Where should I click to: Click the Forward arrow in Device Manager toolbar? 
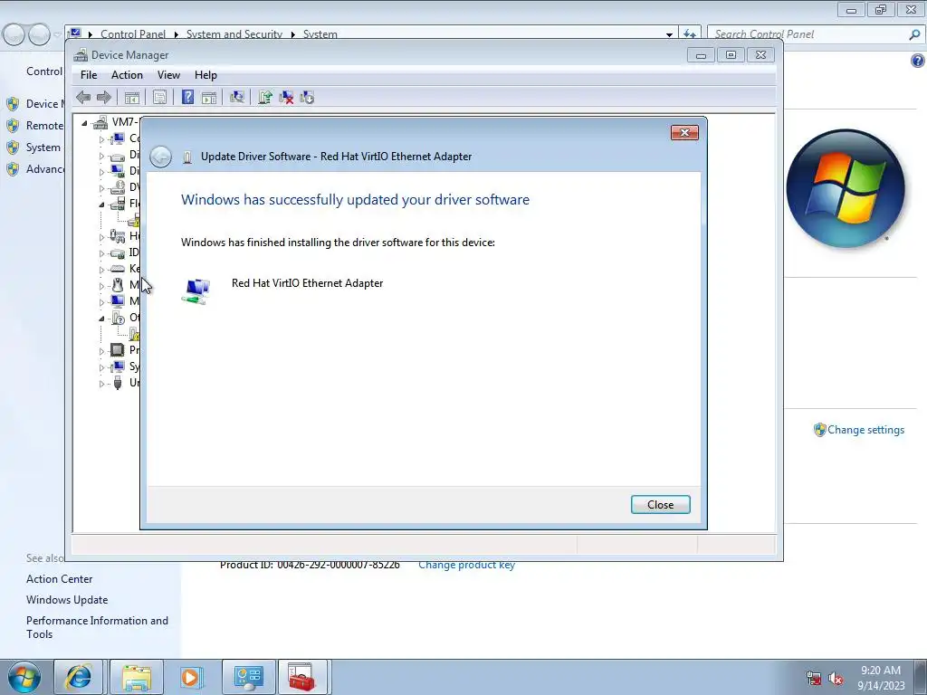[103, 98]
